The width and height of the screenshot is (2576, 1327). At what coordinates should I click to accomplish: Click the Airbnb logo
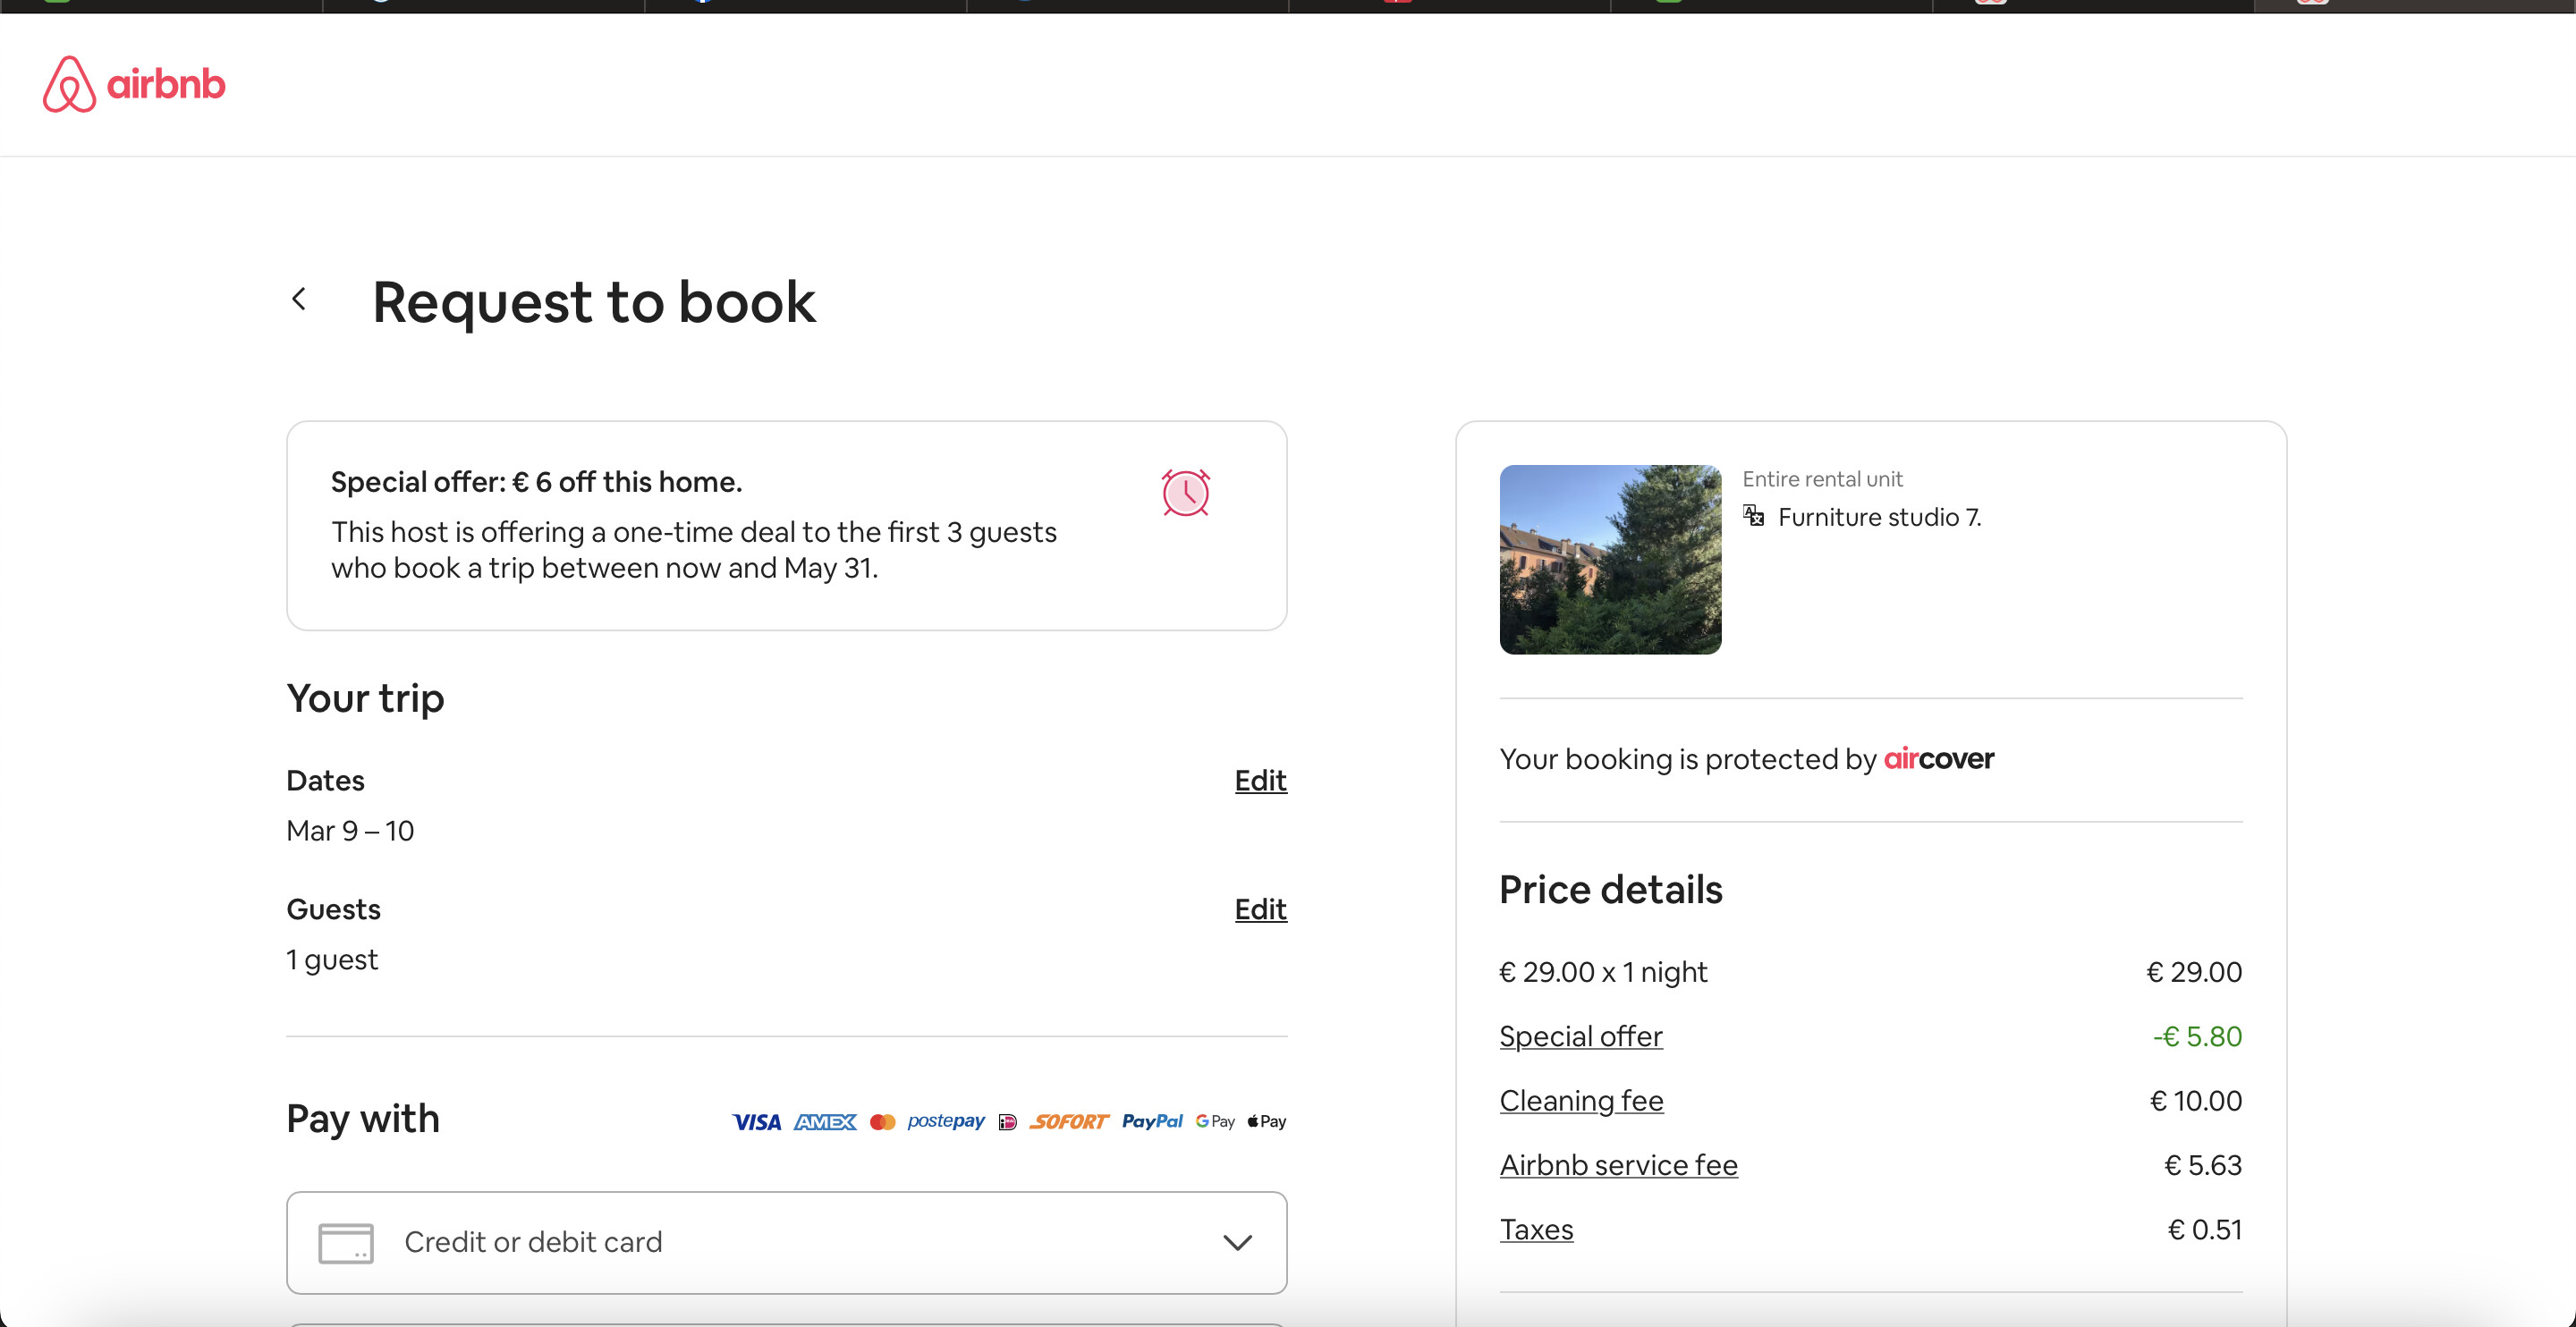[x=134, y=84]
